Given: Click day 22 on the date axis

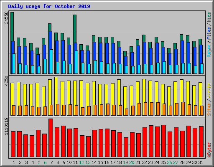Looking at the screenshot, I should tap(144, 162).
